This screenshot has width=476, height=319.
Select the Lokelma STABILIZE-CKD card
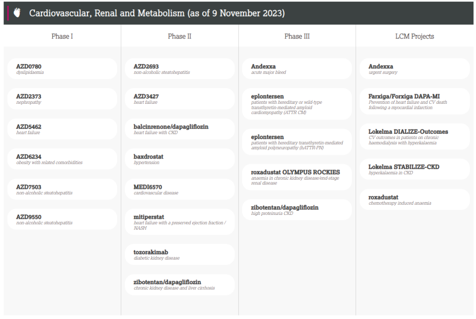coord(415,169)
